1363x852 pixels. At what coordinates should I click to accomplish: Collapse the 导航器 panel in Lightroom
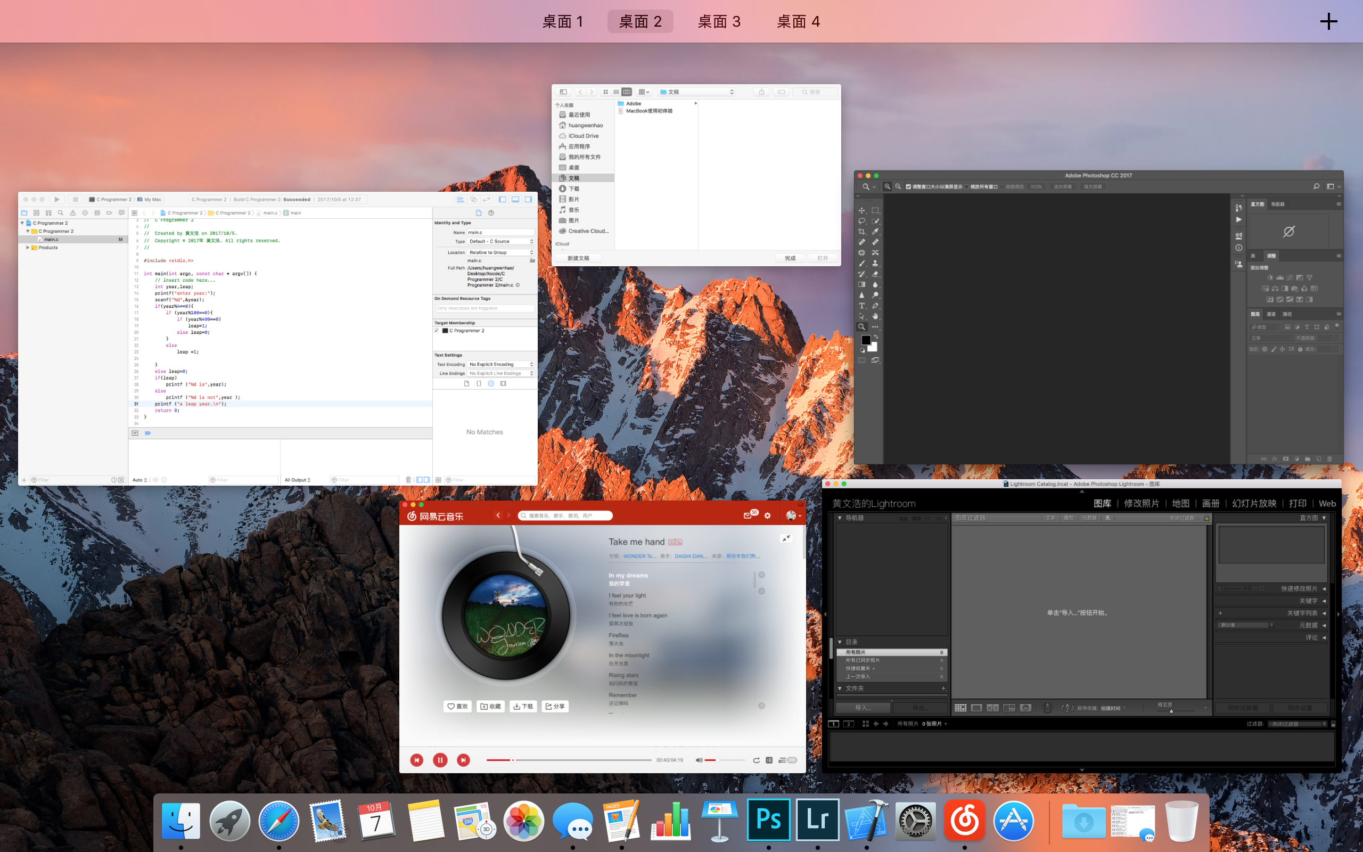pyautogui.click(x=840, y=518)
